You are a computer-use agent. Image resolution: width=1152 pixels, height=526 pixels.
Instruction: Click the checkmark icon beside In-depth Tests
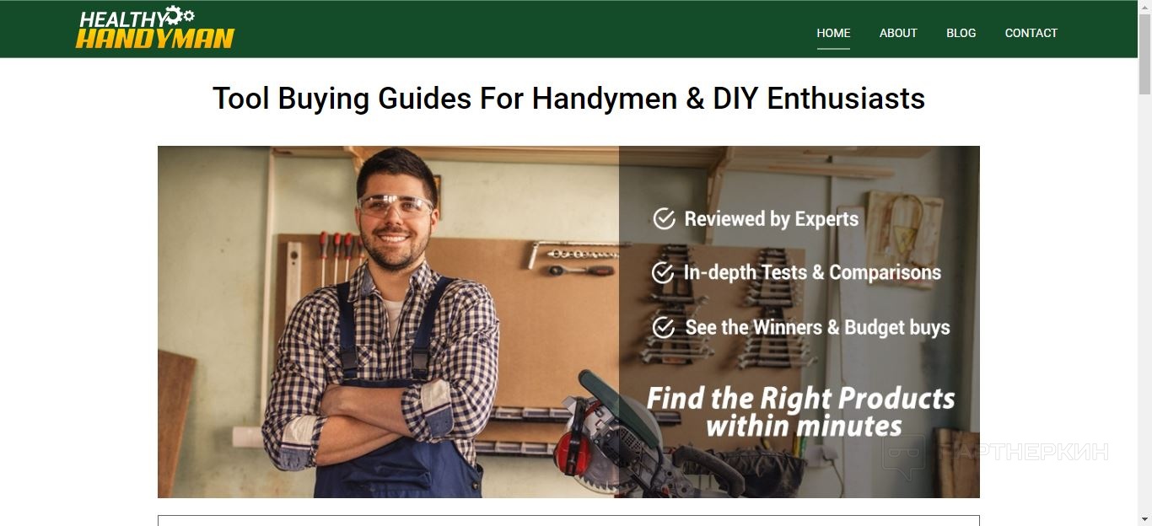pos(663,273)
